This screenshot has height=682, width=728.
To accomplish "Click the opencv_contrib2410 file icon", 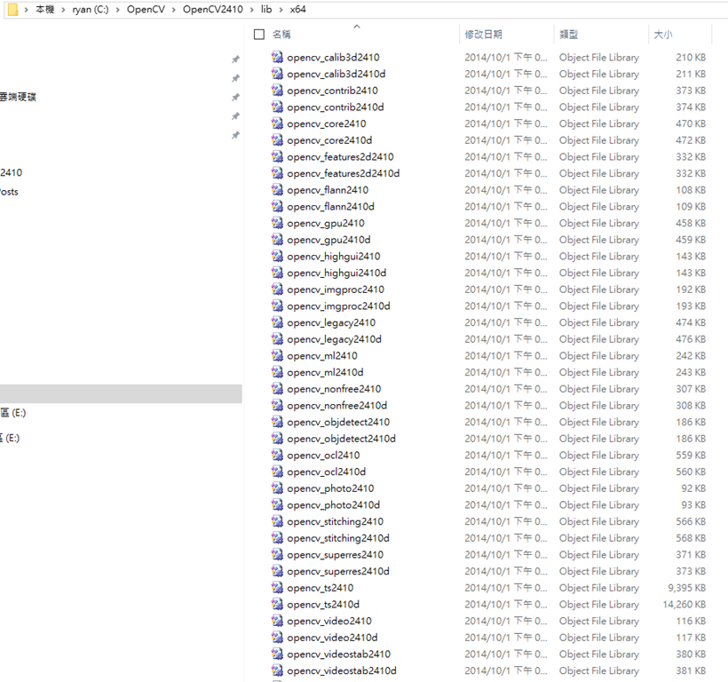I will [x=277, y=91].
